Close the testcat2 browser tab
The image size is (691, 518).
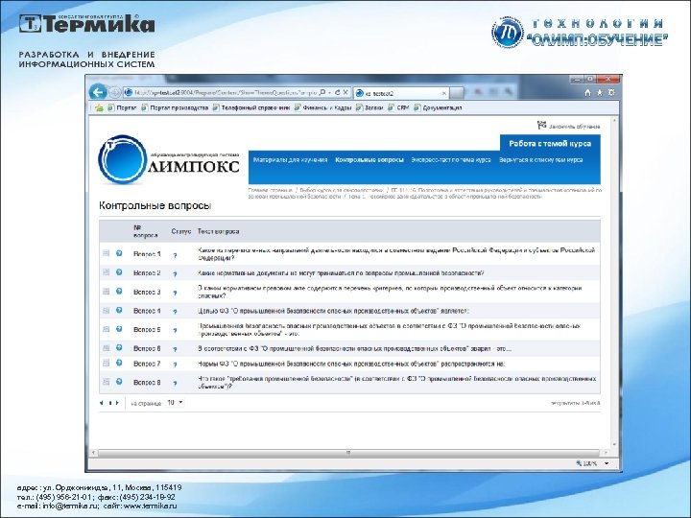click(443, 93)
